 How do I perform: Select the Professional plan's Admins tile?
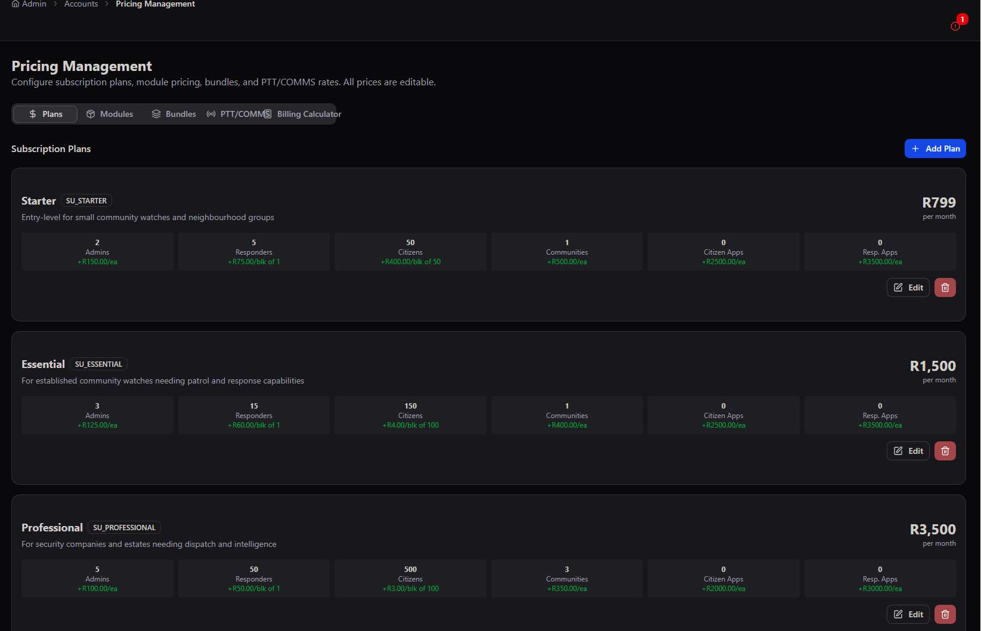point(97,579)
